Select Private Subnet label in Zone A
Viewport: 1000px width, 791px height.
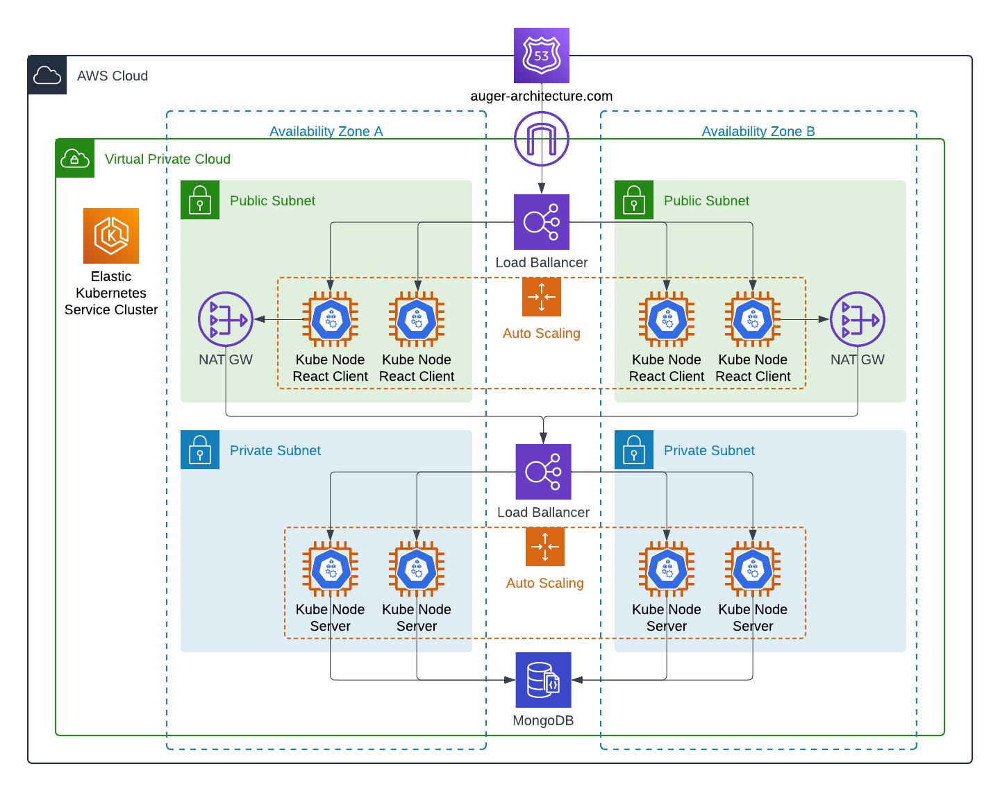click(275, 450)
